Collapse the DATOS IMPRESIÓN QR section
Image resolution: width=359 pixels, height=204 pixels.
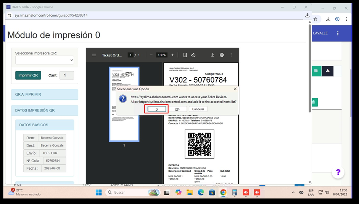coord(45,110)
